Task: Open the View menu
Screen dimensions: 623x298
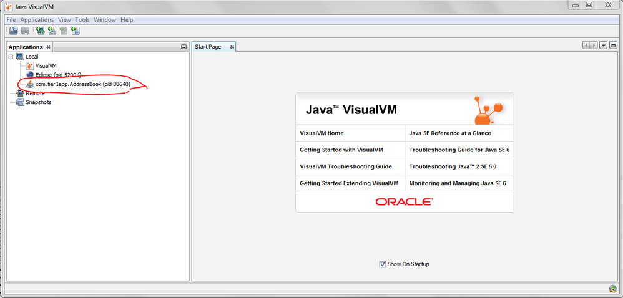Action: tap(64, 19)
